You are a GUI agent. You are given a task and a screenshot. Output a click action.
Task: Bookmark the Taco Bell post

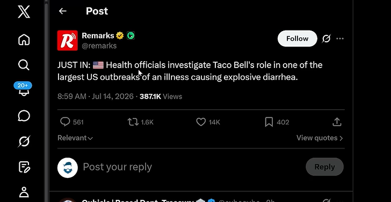(x=269, y=122)
